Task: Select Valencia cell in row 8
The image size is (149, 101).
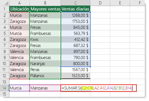Action: tap(20, 52)
